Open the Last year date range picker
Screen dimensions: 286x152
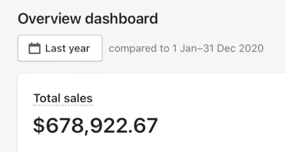tap(60, 48)
